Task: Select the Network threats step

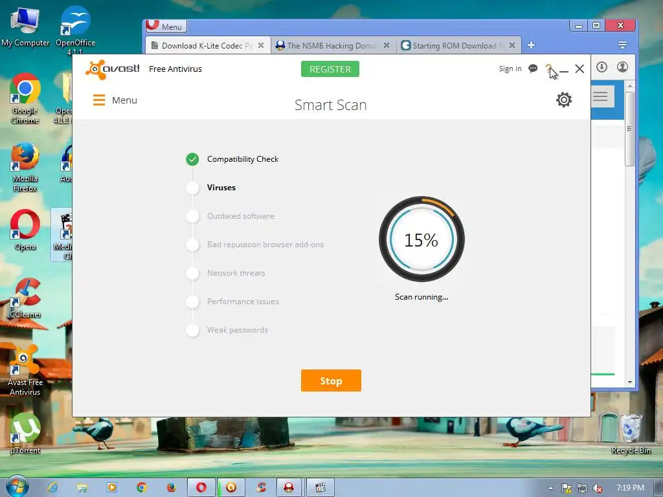Action: (x=236, y=273)
